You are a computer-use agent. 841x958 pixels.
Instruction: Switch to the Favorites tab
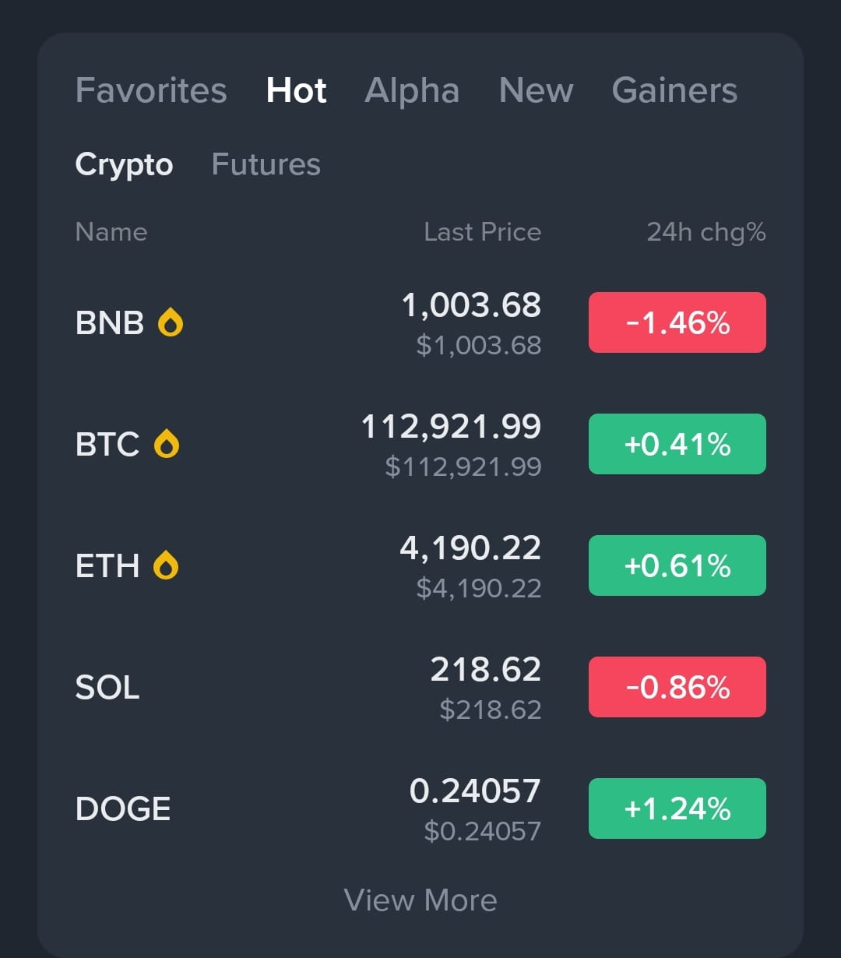pos(151,90)
